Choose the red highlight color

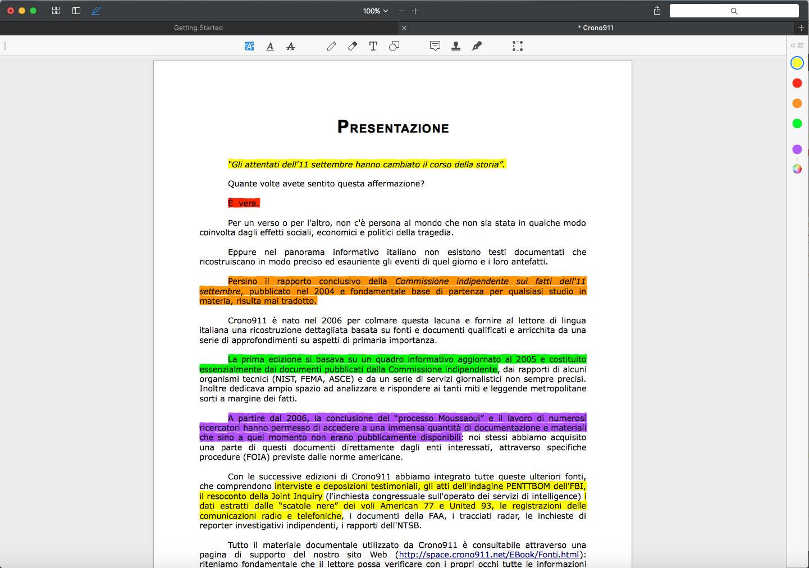point(797,83)
